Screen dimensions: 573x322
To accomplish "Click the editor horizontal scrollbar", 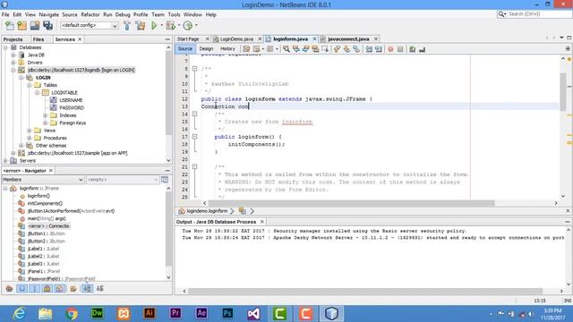I will tap(352, 203).
